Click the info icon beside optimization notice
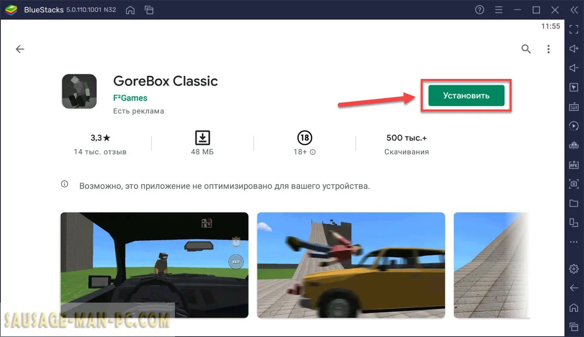Viewport: 584px width, 337px height. (65, 184)
